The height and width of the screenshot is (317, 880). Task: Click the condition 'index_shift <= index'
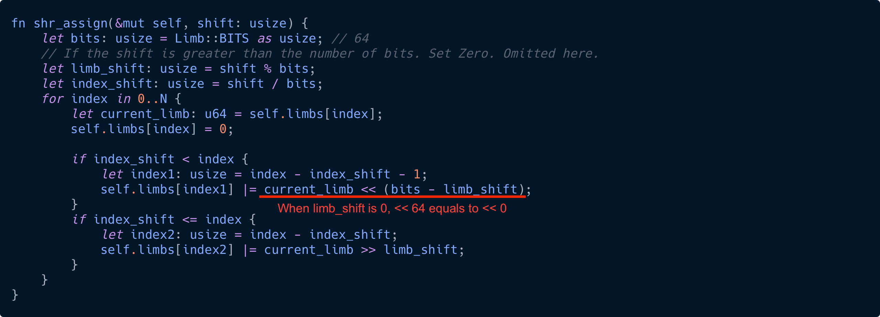click(167, 220)
